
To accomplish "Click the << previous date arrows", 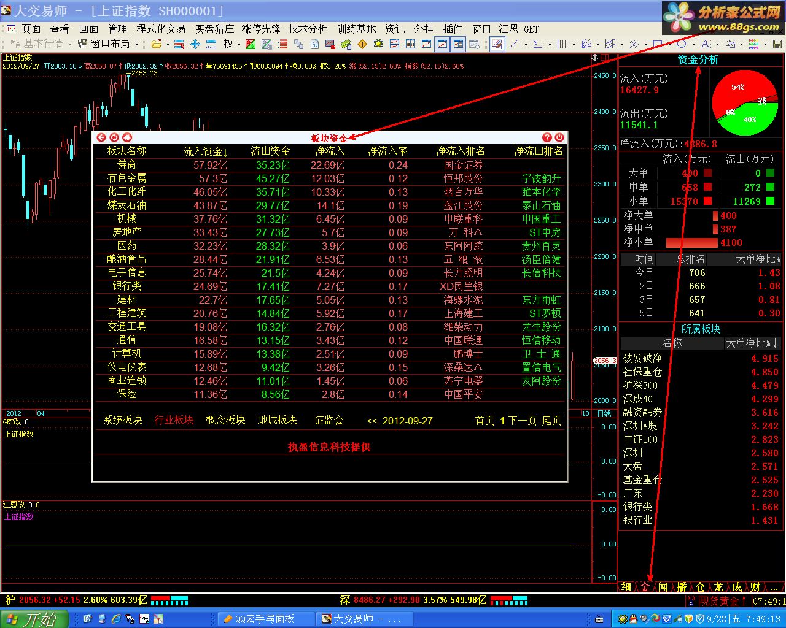I will 372,421.
